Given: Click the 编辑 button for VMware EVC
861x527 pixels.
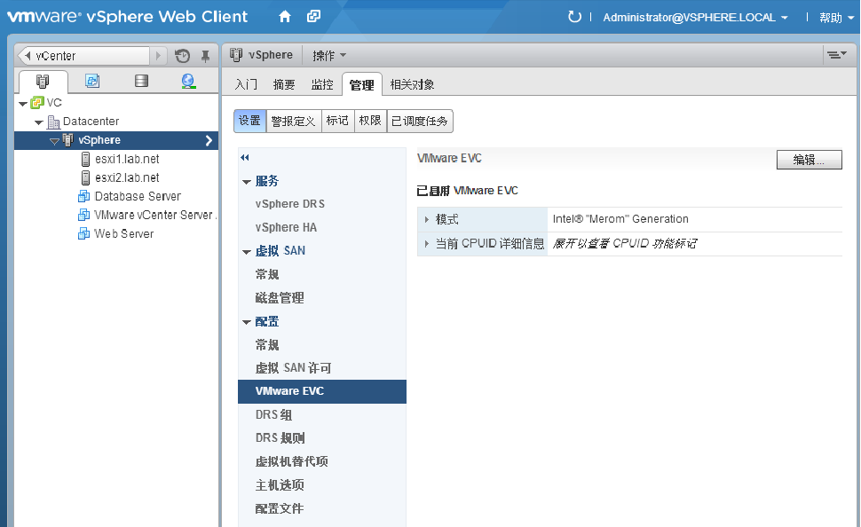Looking at the screenshot, I should (x=809, y=160).
